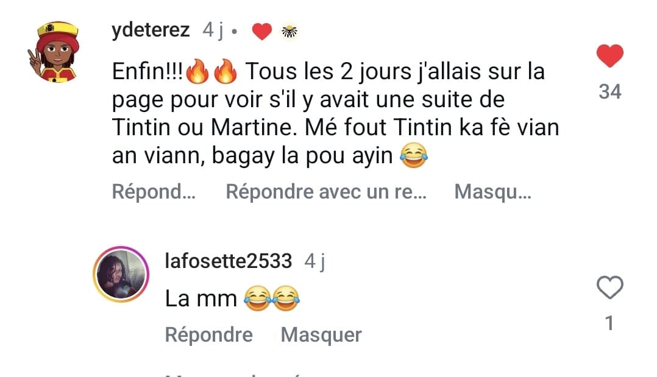View the 1 like on lafosette2533's reply
The image size is (657, 377).
pos(609,323)
